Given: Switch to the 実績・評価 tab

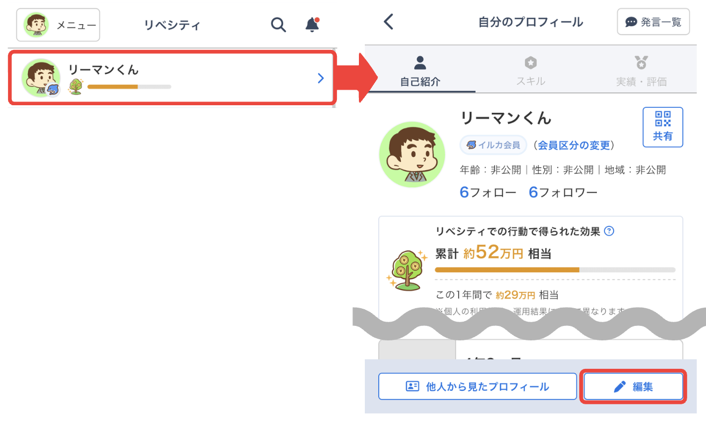Looking at the screenshot, I should (x=641, y=71).
